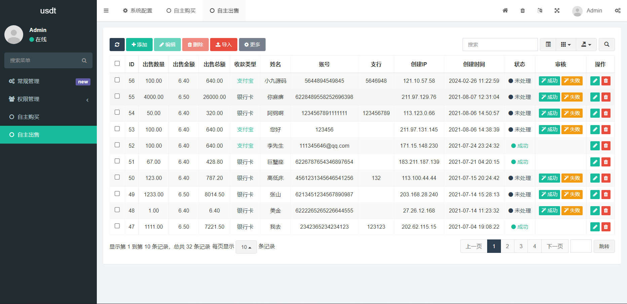This screenshot has height=304, width=627.
Task: Delete row 50 with the trash icon
Action: [606, 178]
